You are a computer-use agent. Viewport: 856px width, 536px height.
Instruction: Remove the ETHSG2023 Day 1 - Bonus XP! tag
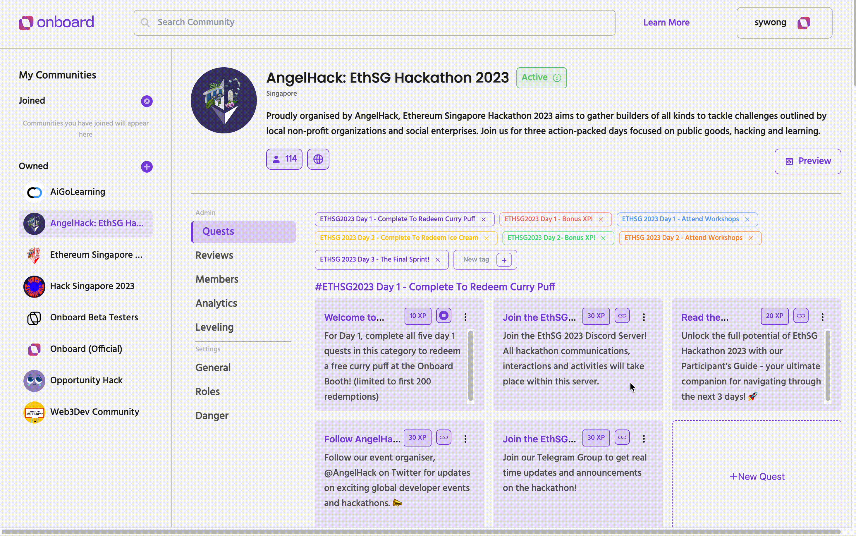pyautogui.click(x=601, y=219)
